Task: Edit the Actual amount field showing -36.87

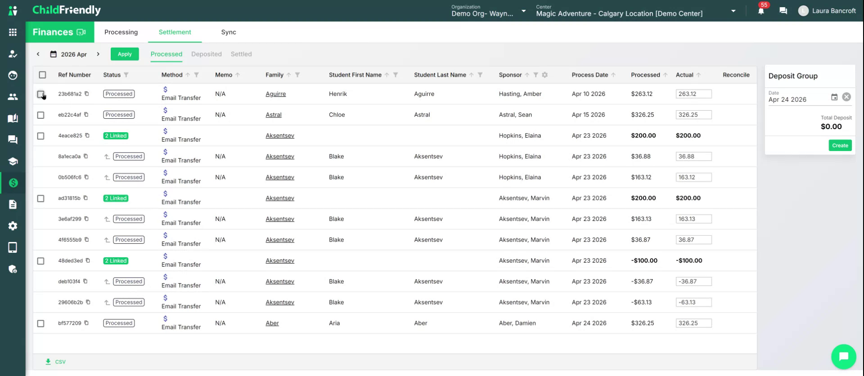Action: point(693,282)
